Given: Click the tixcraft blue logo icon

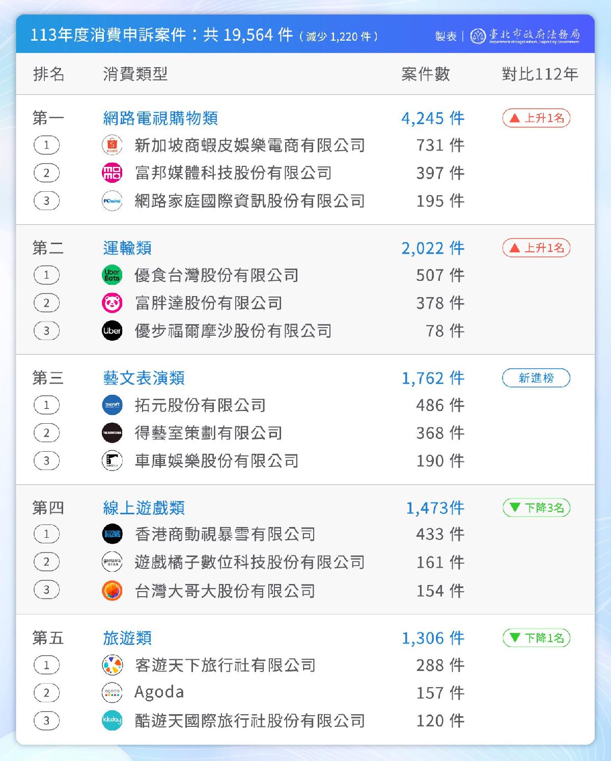Looking at the screenshot, I should [112, 405].
